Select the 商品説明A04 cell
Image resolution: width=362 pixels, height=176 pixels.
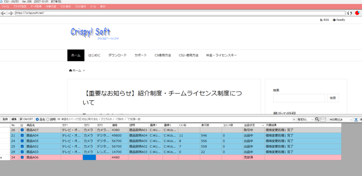(139, 136)
